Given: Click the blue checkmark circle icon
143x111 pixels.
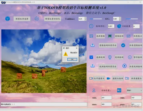Looking at the screenshot, I should click(123, 45).
